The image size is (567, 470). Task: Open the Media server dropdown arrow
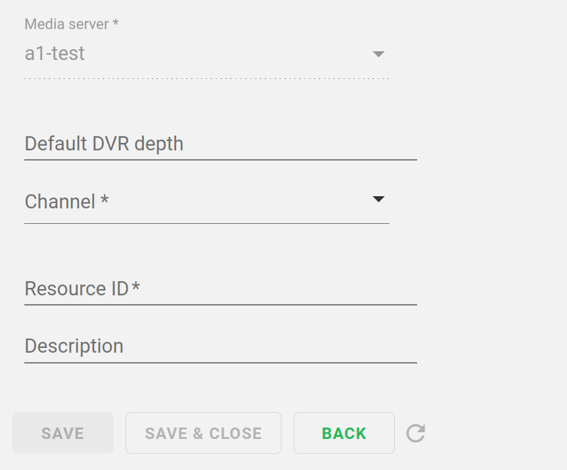(x=379, y=54)
